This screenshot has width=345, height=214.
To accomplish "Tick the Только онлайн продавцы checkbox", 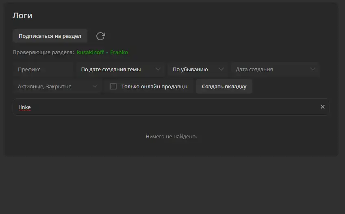I will (113, 86).
